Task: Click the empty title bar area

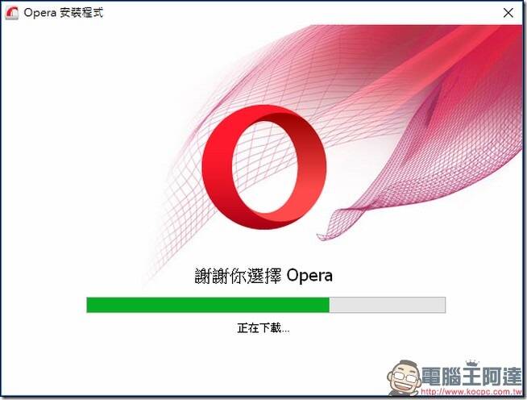Action: click(x=302, y=13)
